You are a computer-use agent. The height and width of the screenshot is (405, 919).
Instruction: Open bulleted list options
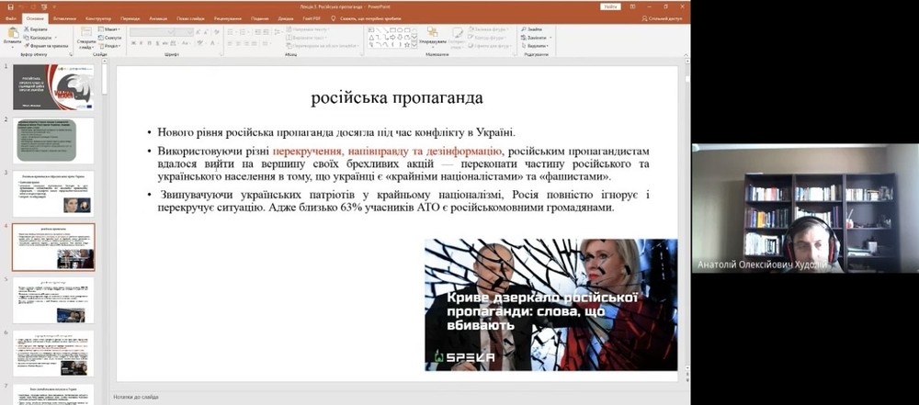(231, 32)
